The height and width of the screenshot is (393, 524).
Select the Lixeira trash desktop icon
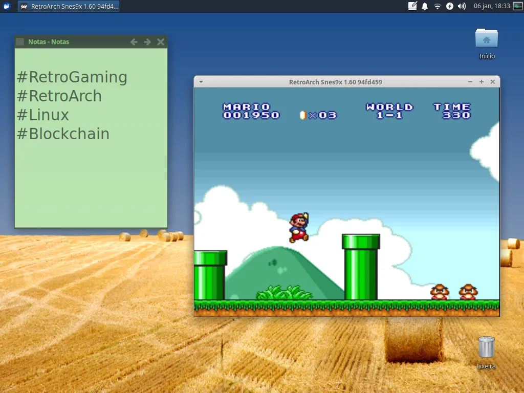(x=486, y=353)
